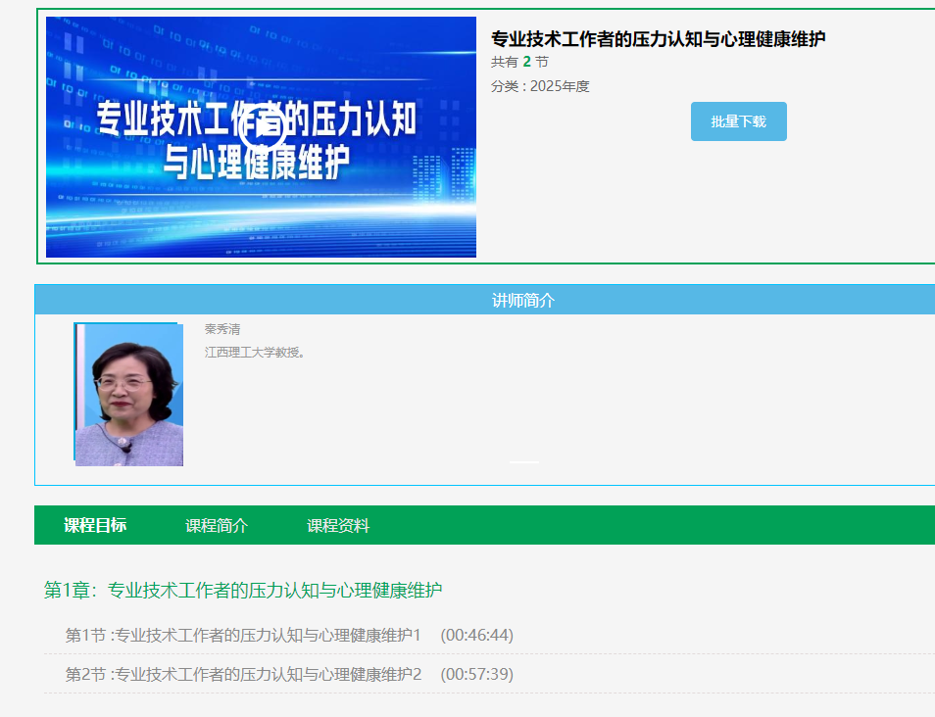Click the bold course title beside the video

(x=658, y=39)
